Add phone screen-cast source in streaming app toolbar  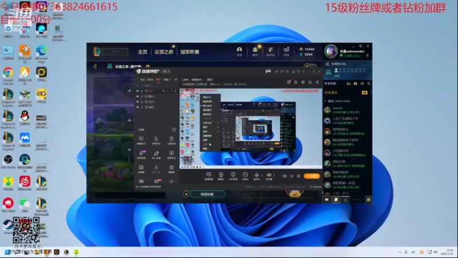coord(233,176)
